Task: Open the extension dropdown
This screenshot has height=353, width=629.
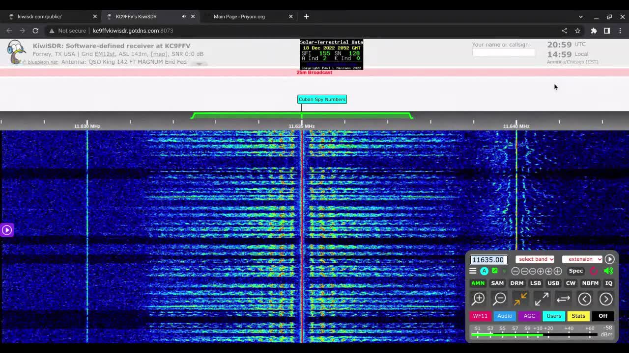Action: point(582,259)
